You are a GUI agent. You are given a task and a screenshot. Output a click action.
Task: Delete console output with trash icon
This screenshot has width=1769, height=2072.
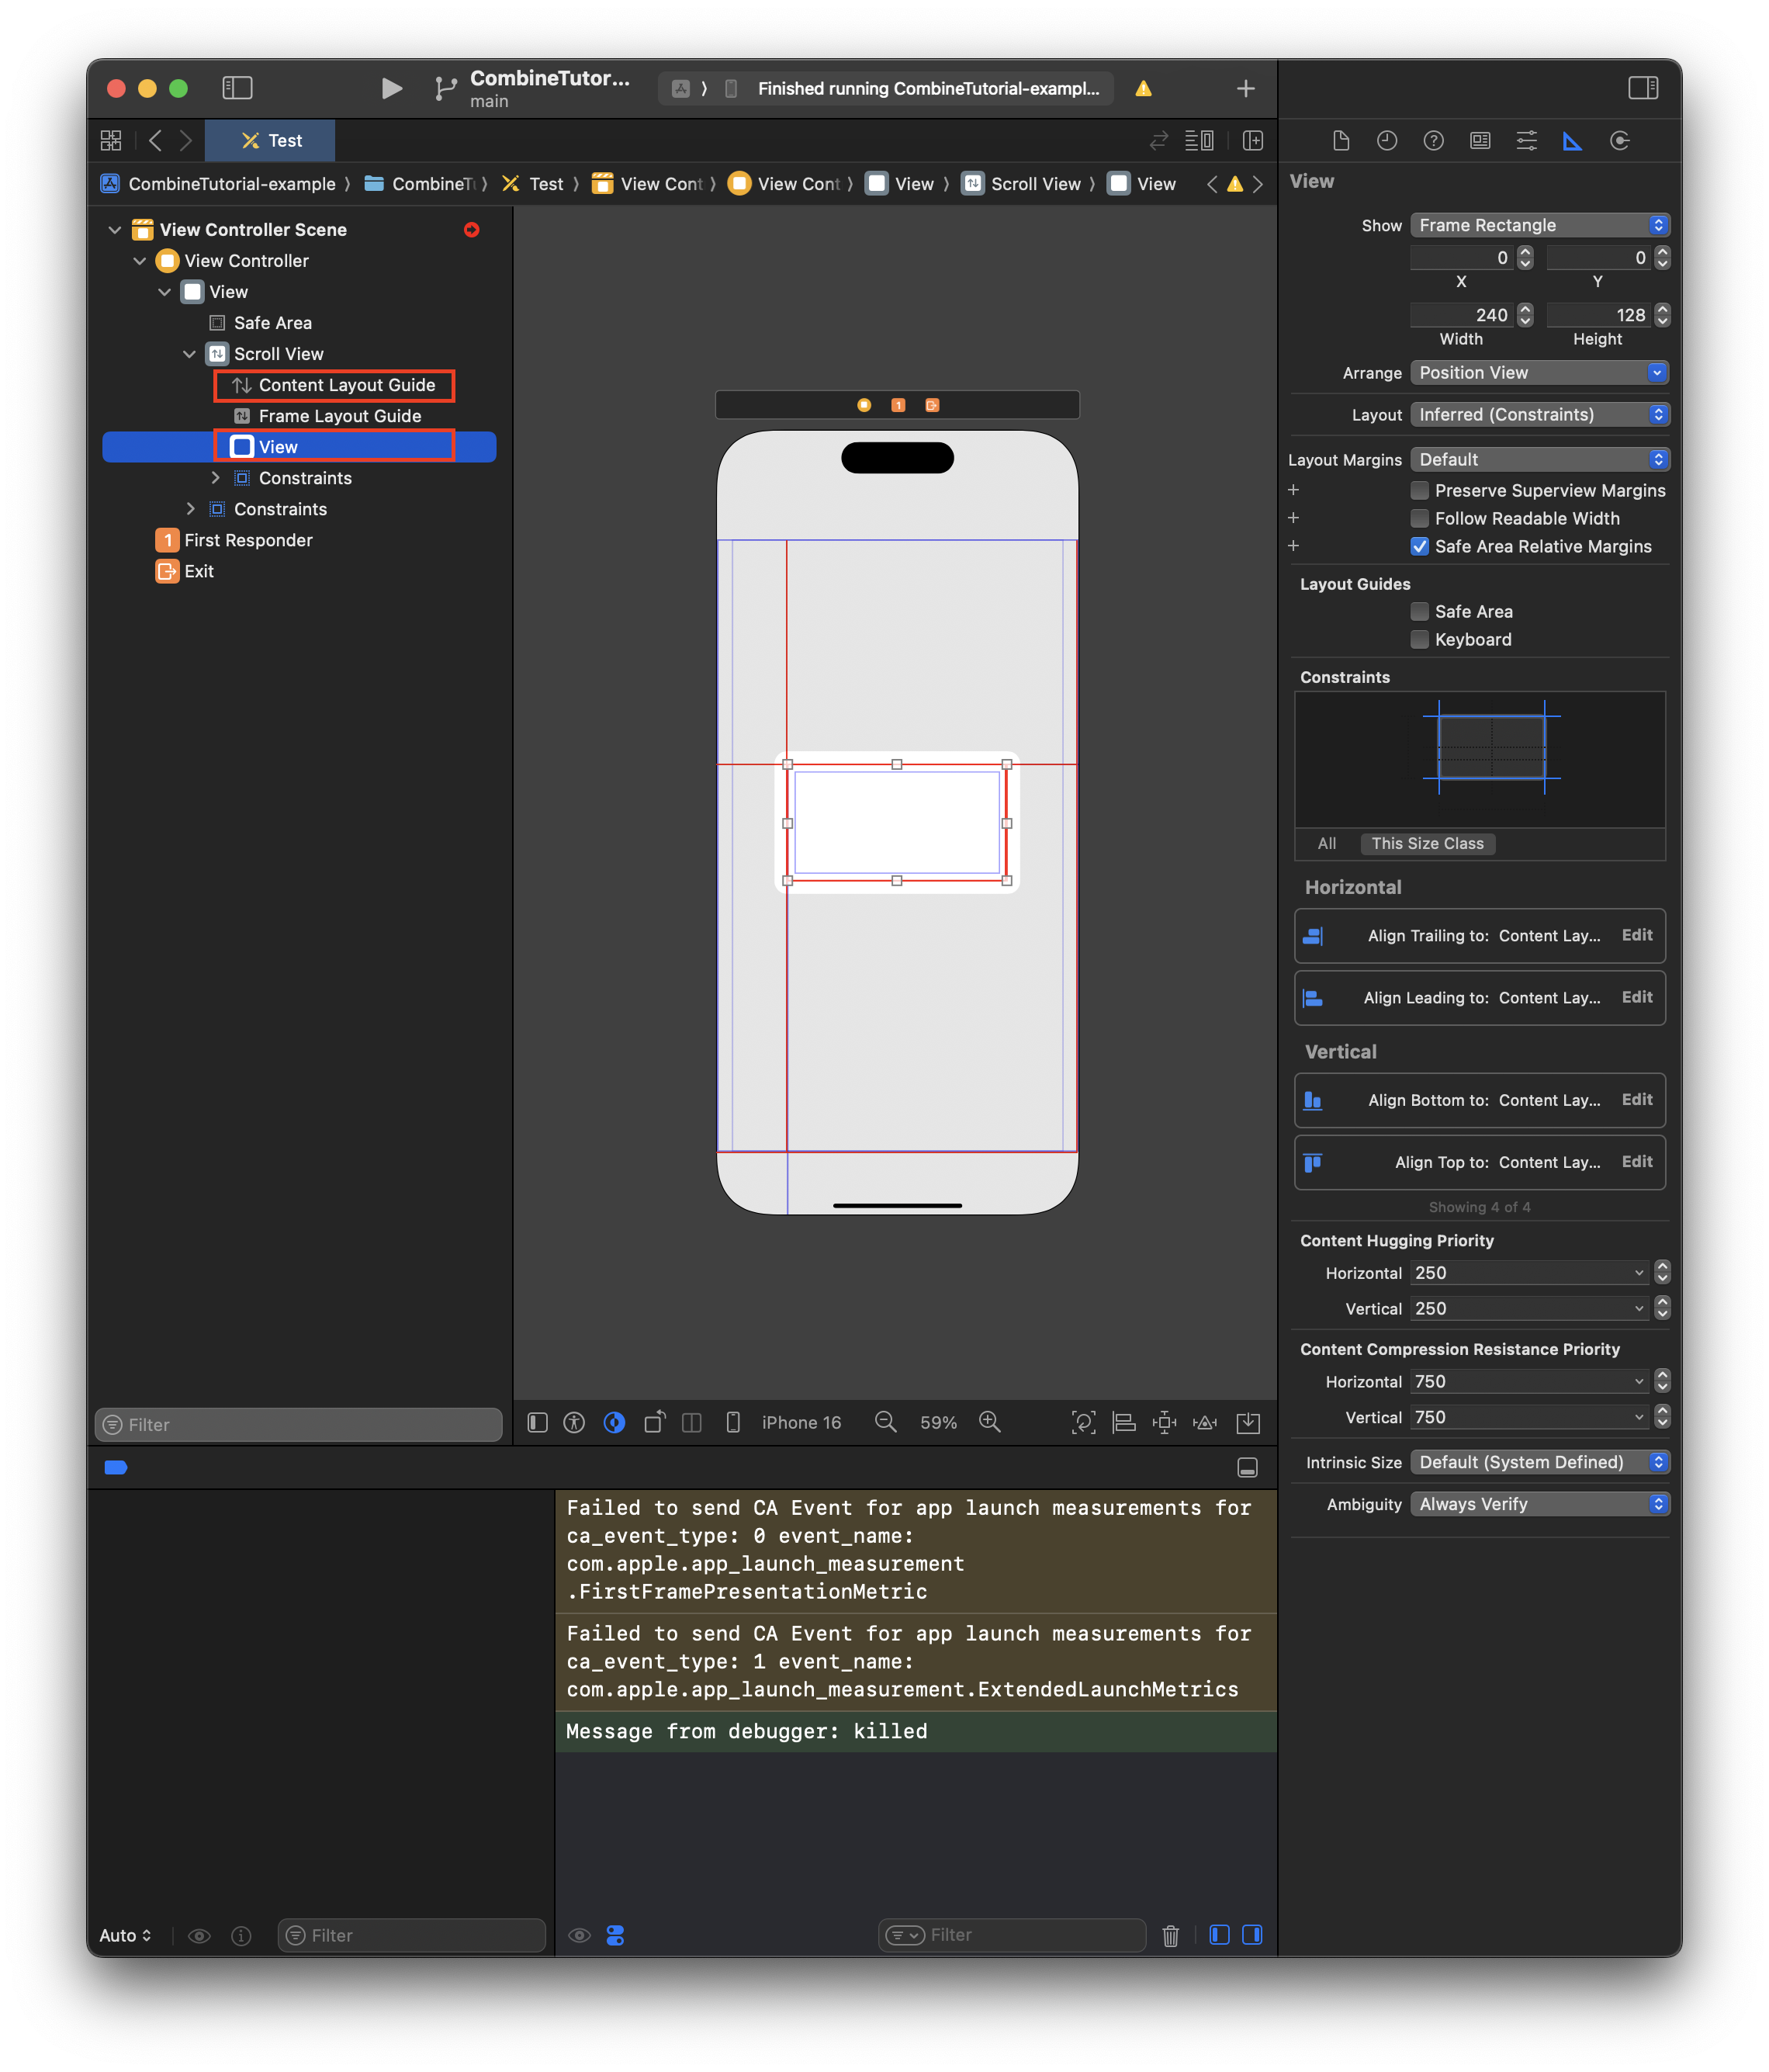(1170, 1935)
